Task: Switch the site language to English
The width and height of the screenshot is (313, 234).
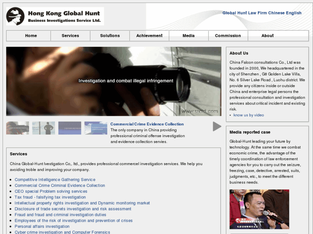Action: (294, 13)
